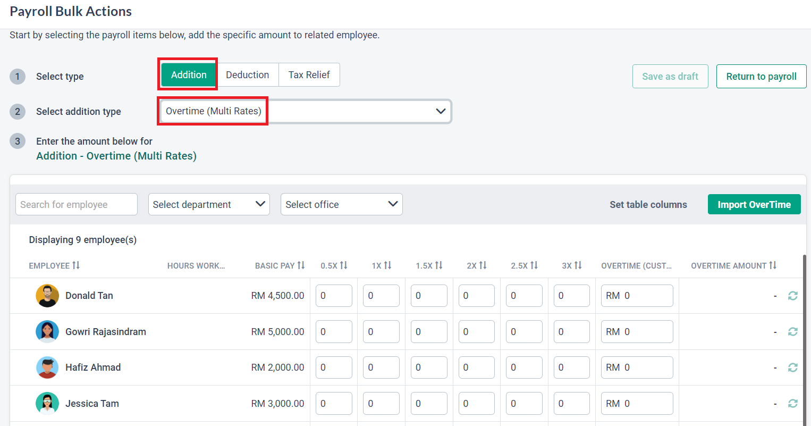Switch to the Tax Relief tab

pyautogui.click(x=309, y=75)
